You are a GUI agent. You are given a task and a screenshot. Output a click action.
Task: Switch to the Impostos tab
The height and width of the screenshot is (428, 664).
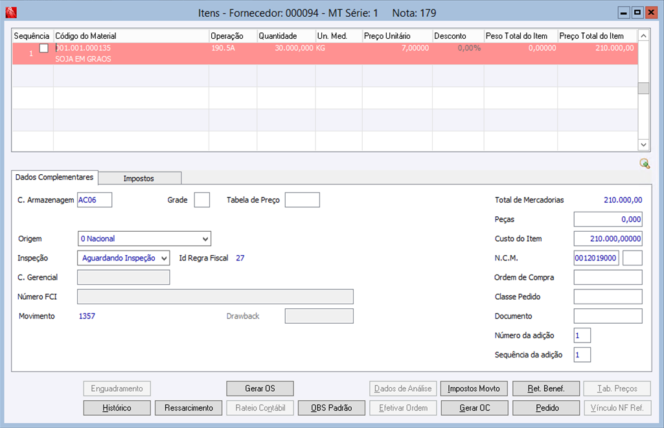[x=139, y=179]
